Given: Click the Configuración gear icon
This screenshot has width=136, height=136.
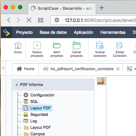Looking at the screenshot, I should pos(26,95).
